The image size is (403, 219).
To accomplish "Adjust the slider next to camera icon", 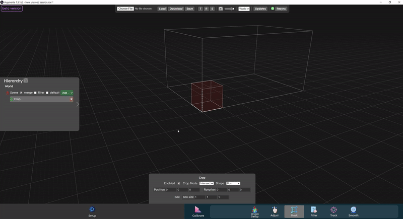I will pyautogui.click(x=230, y=9).
